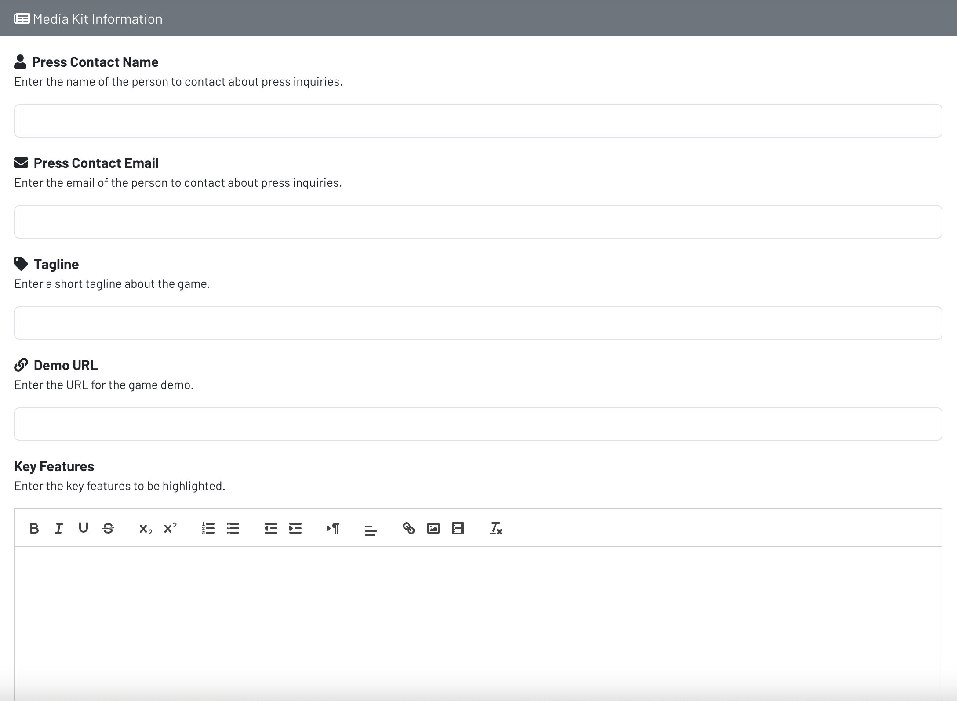
Task: Toggle paragraph text direction
Action: pos(333,528)
